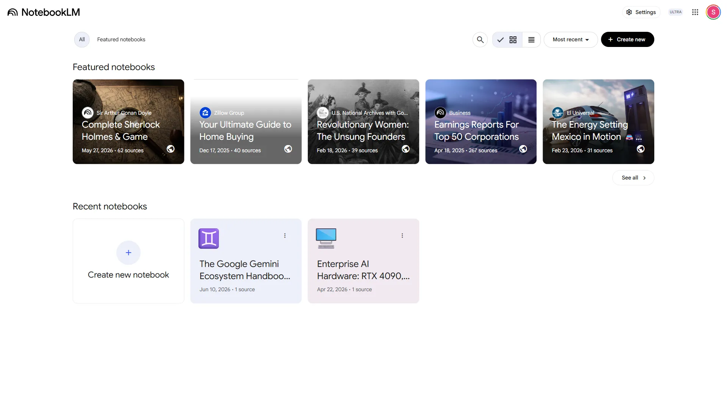
Task: Click the Create new button
Action: click(627, 39)
